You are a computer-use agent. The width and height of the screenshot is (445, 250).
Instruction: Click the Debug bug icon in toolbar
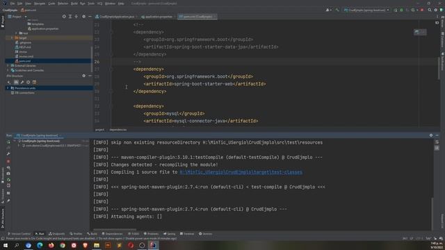pos(401,10)
